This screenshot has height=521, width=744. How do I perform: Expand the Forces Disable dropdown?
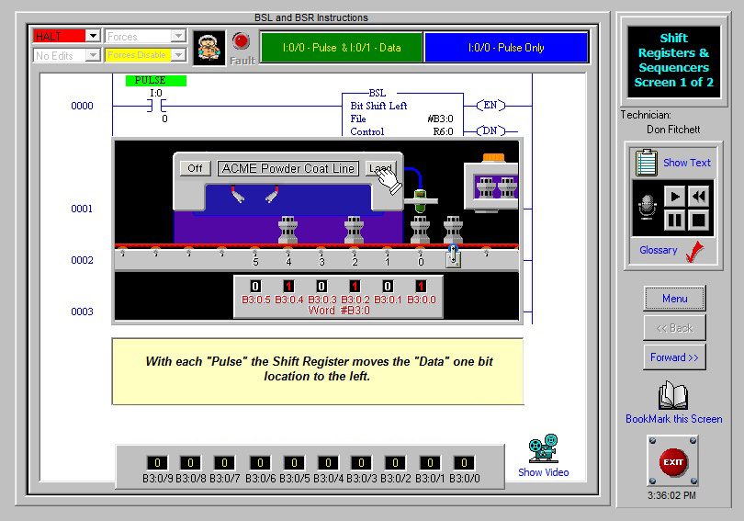click(x=178, y=55)
